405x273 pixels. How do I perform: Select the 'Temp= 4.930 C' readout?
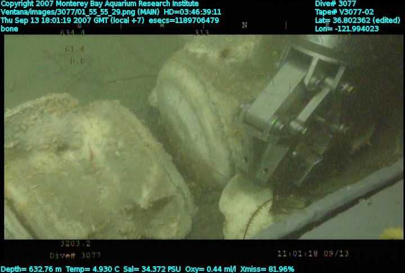point(93,269)
